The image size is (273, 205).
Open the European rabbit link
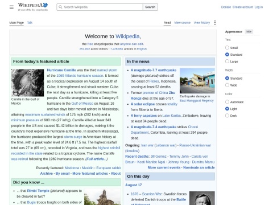point(109,168)
